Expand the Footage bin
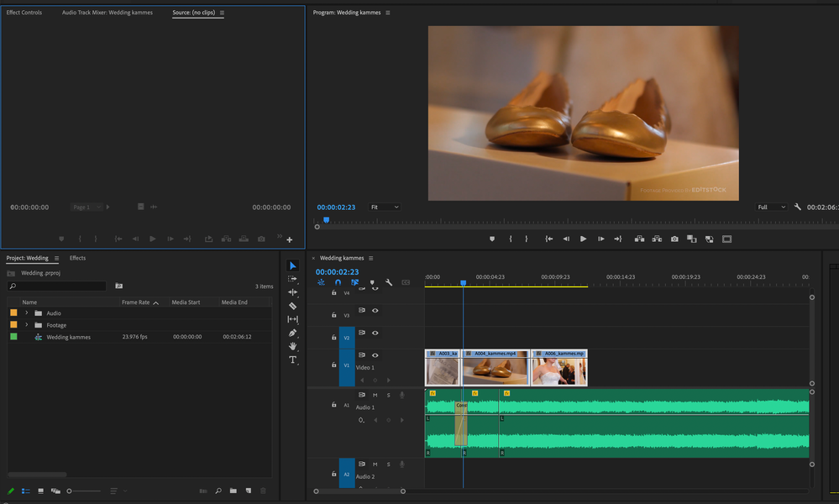Image resolution: width=839 pixels, height=504 pixels. point(26,325)
